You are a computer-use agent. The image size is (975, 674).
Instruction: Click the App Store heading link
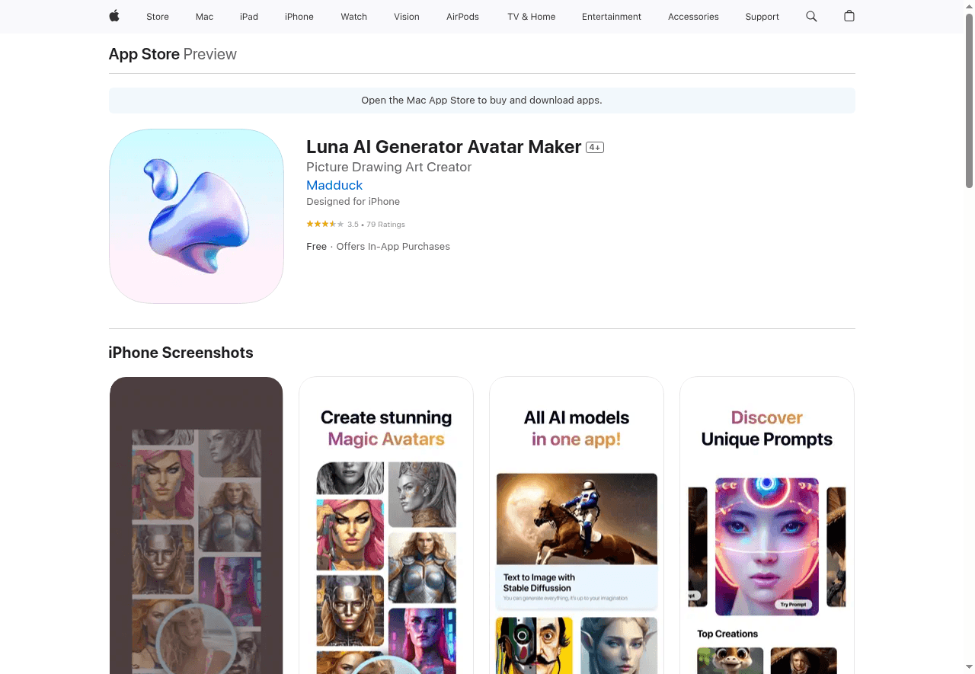coord(144,54)
